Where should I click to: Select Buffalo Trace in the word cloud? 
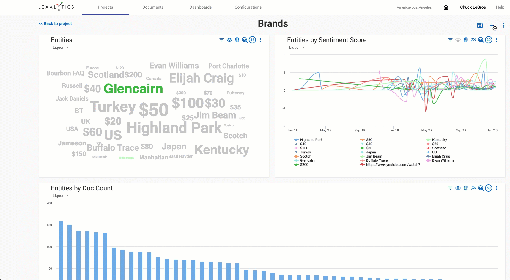[x=113, y=147]
